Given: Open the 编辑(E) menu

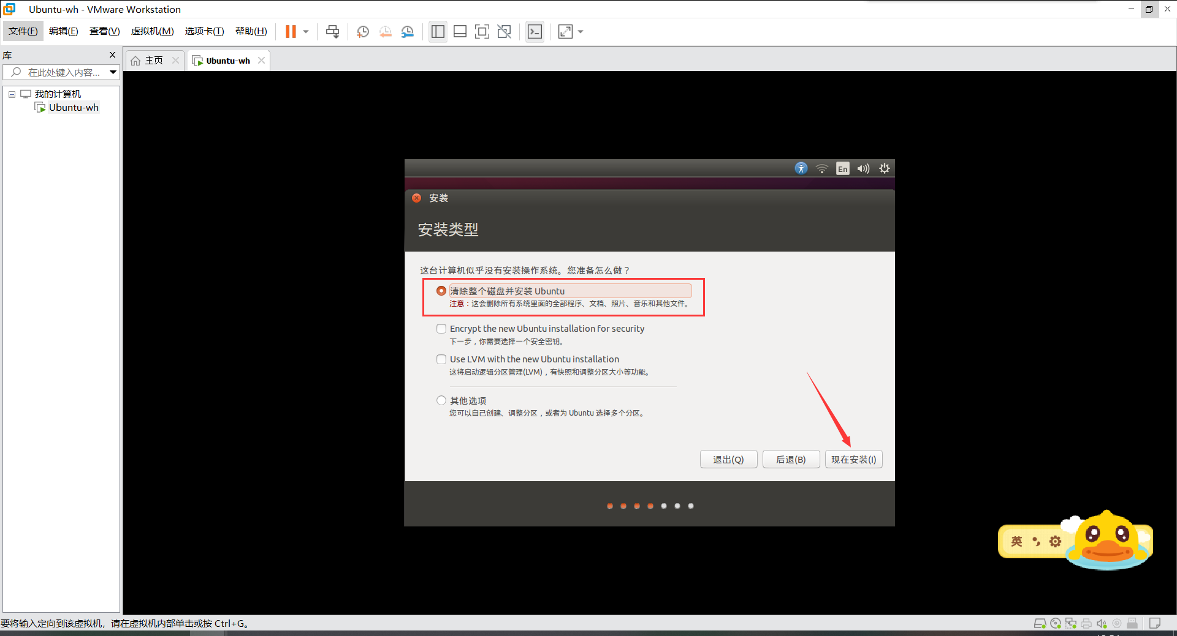Looking at the screenshot, I should [x=64, y=31].
